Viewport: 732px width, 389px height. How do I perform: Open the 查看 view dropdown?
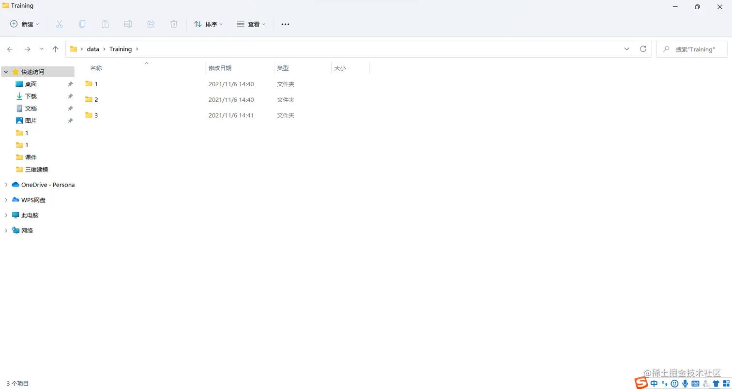pos(251,24)
